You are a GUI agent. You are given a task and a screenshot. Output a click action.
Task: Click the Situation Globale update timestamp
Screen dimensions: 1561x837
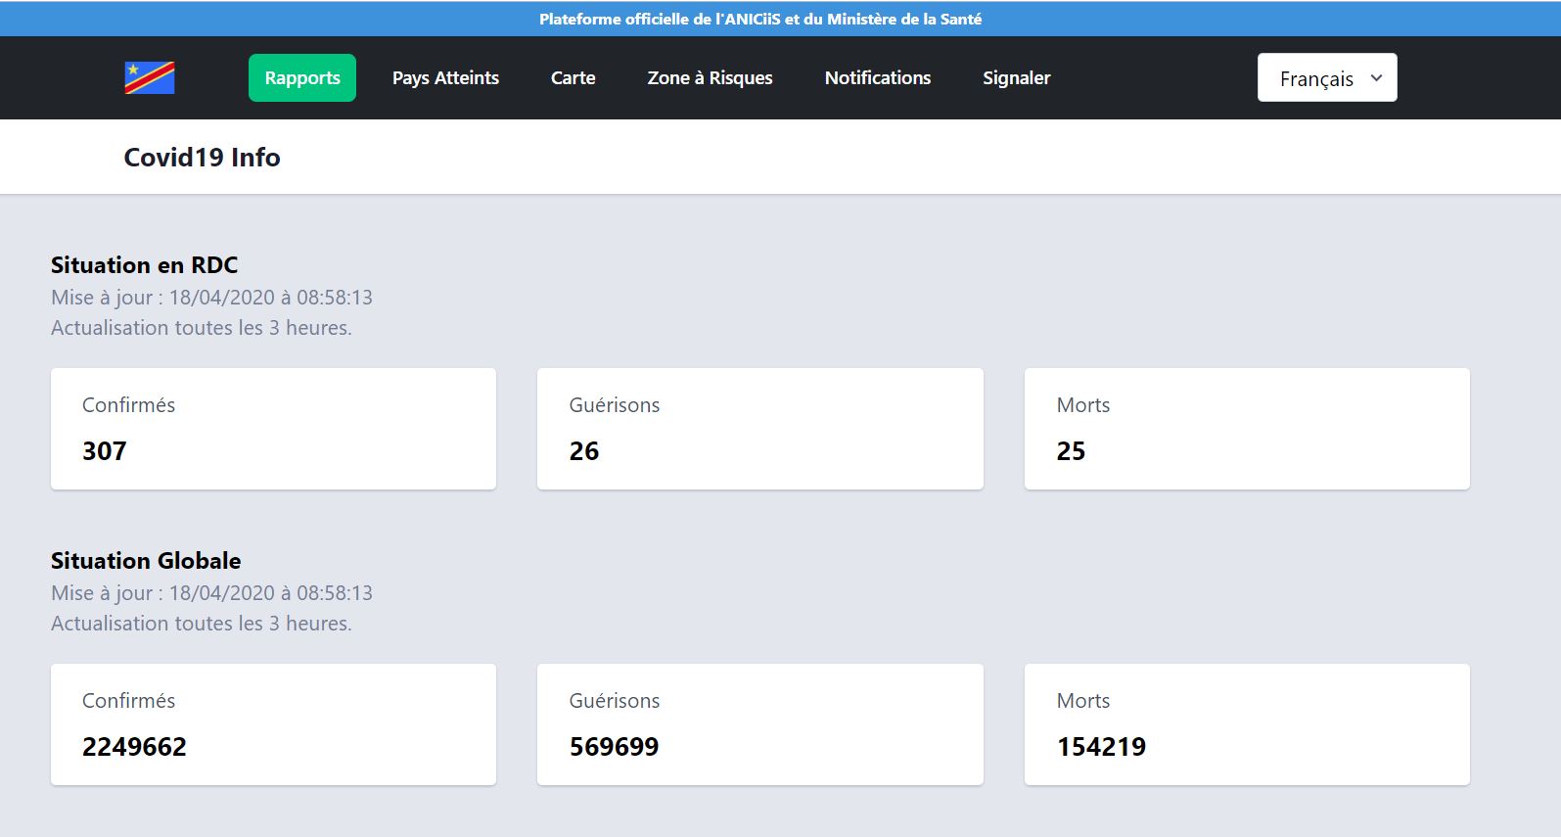click(211, 593)
